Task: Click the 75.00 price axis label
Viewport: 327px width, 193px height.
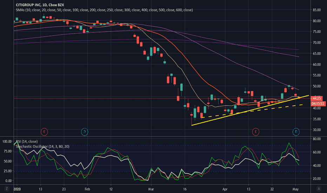Action: (316, 32)
